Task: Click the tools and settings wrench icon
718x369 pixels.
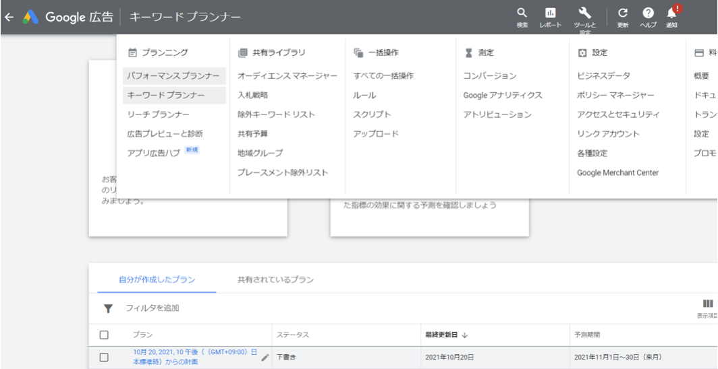Action: (585, 13)
